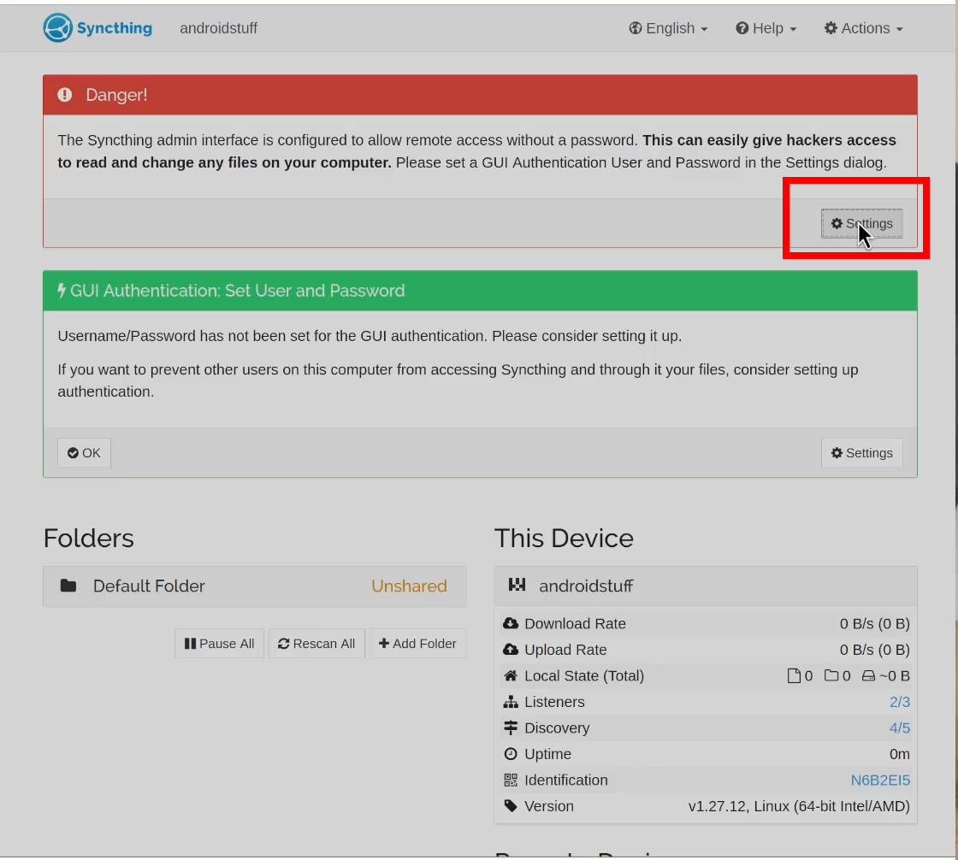Click the Upload Rate cloud icon
The height and width of the screenshot is (860, 958).
point(511,650)
